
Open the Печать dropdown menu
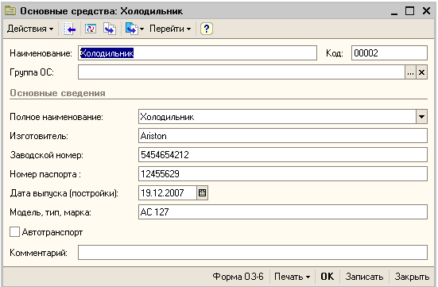(293, 277)
